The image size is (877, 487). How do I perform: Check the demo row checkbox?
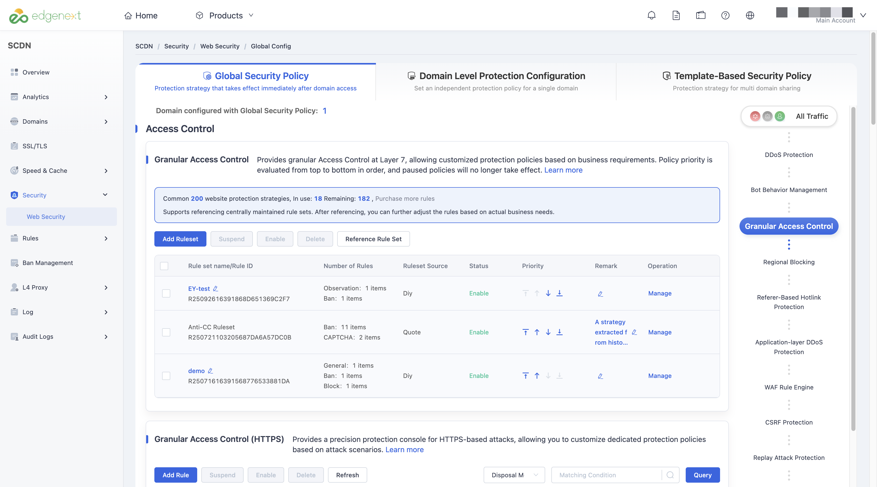166,376
